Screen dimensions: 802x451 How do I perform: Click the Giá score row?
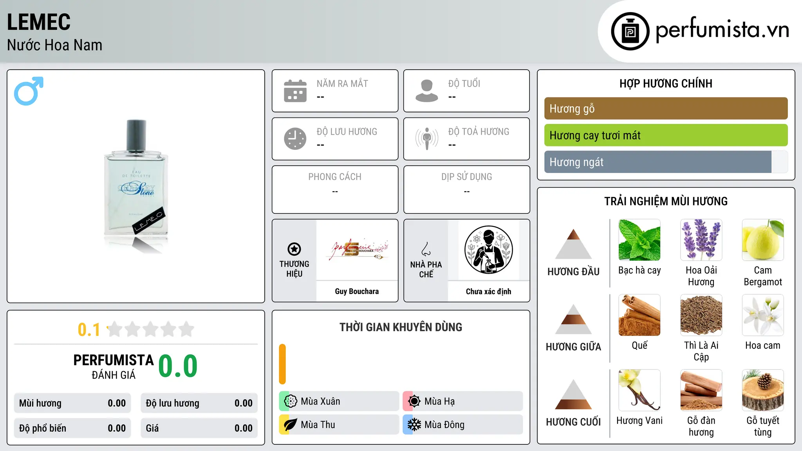pyautogui.click(x=199, y=428)
